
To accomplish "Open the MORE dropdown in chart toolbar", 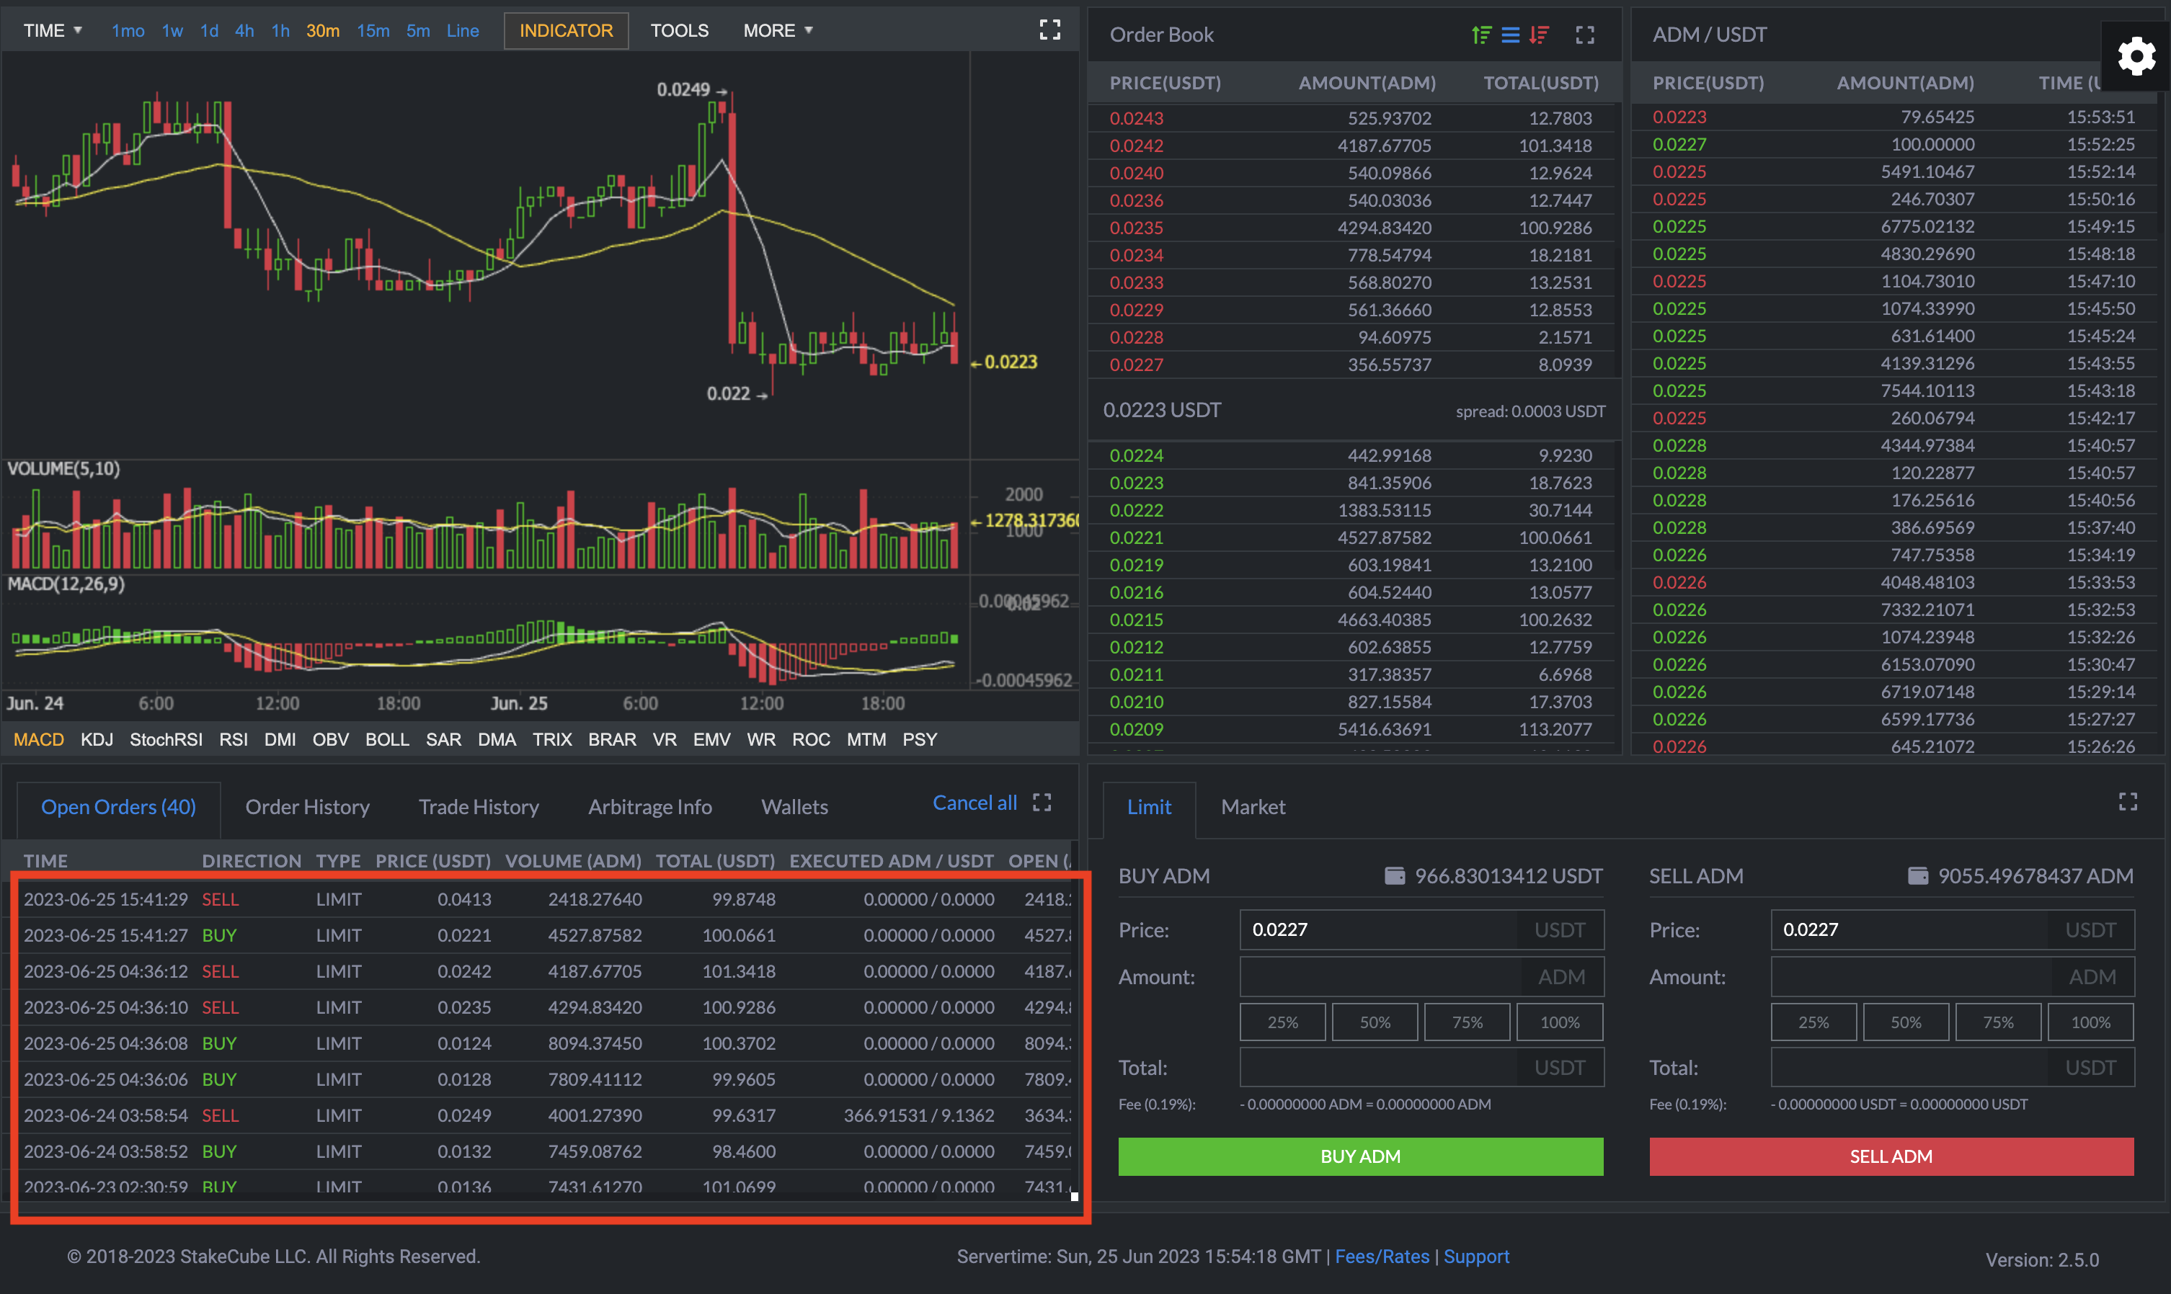I will click(777, 30).
